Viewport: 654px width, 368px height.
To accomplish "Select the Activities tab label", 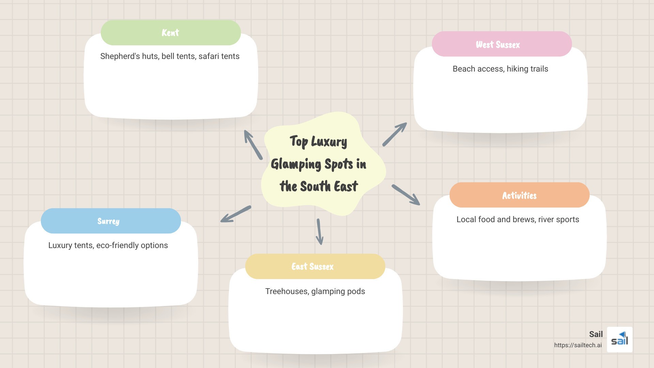I will 519,195.
